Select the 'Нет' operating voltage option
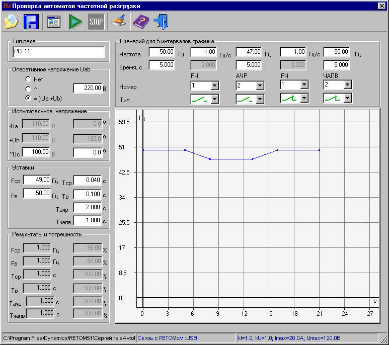The image size is (389, 345). point(29,79)
